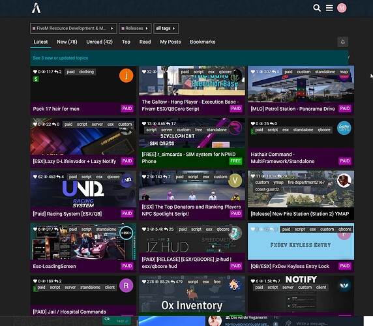Image resolution: width=373 pixels, height=326 pixels.
Task: Click the notification bell button
Action: click(343, 42)
